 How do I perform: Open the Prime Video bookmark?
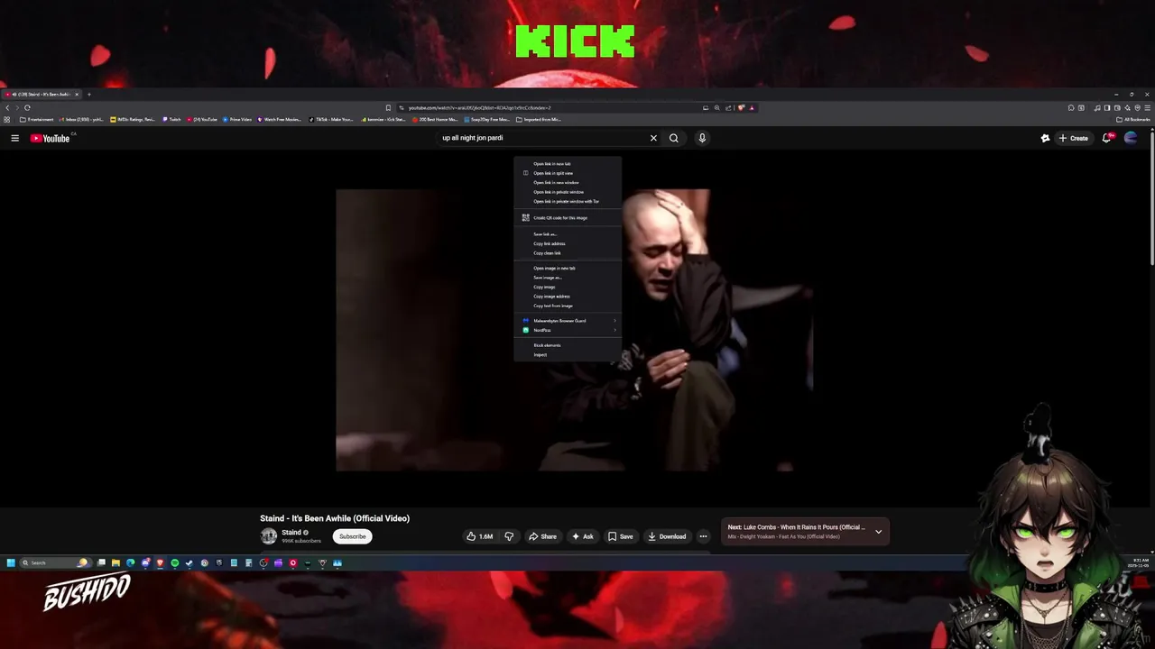coord(237,119)
